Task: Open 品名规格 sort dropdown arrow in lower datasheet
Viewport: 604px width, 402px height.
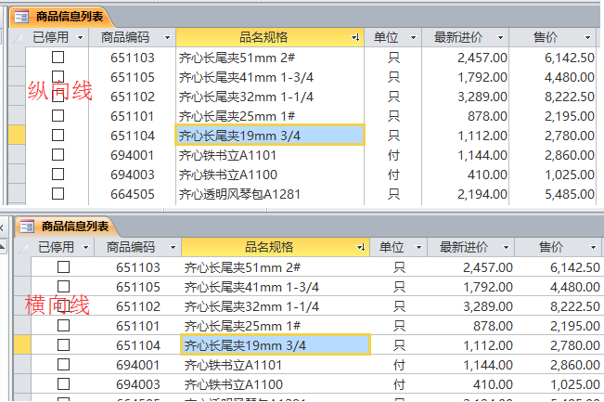Action: click(x=361, y=248)
